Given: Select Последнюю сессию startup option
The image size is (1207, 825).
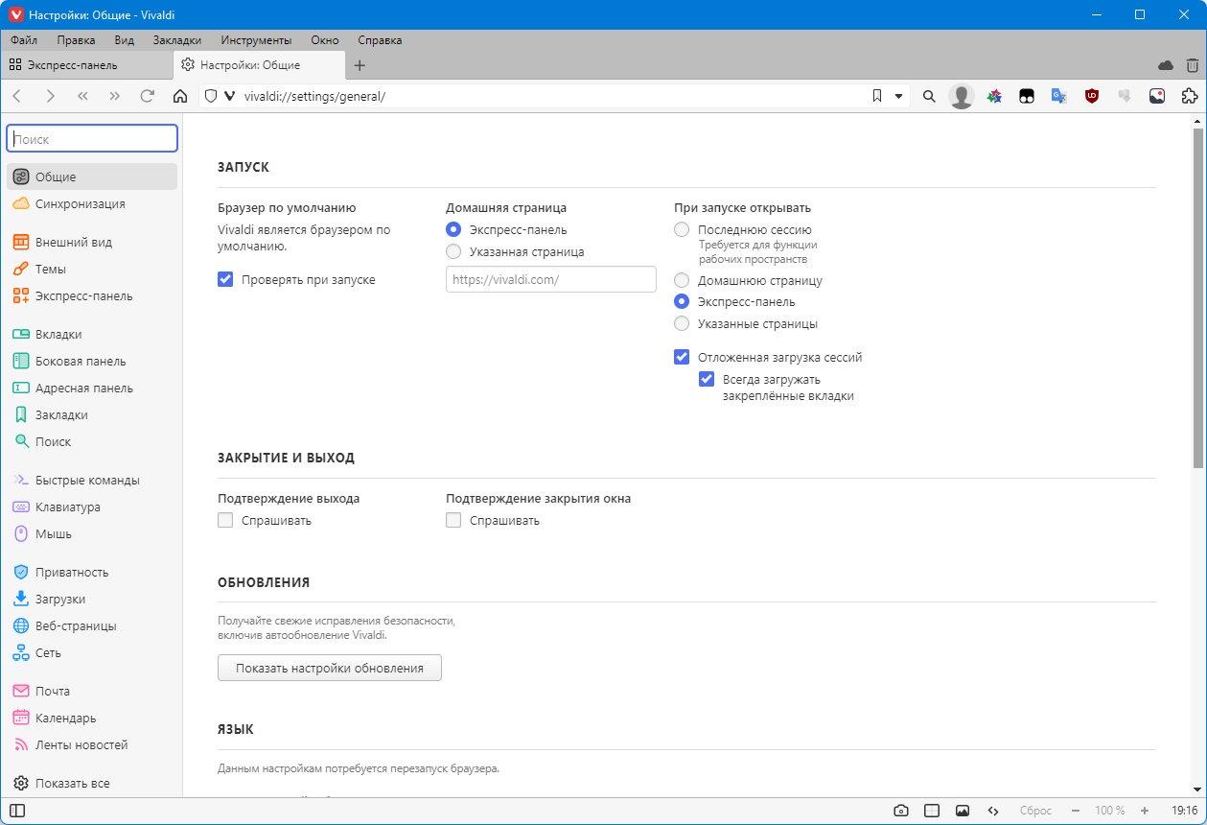Looking at the screenshot, I should (682, 229).
